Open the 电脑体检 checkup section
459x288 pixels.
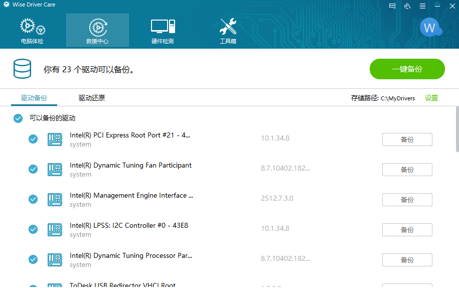(x=32, y=31)
